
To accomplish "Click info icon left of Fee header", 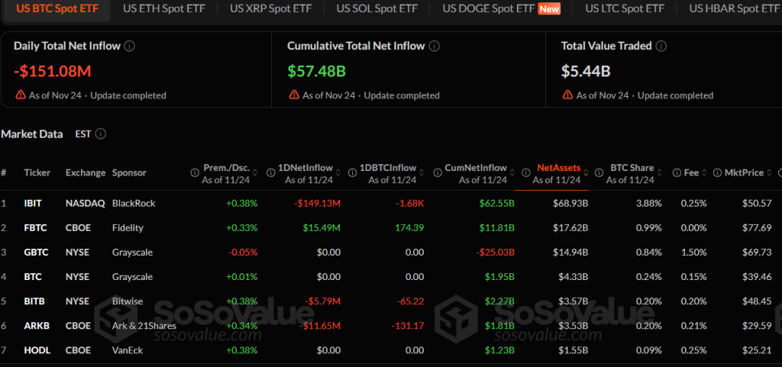I will [x=677, y=172].
